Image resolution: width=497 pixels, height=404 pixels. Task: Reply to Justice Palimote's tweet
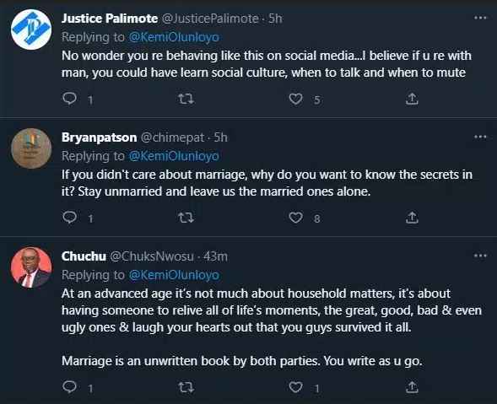69,99
